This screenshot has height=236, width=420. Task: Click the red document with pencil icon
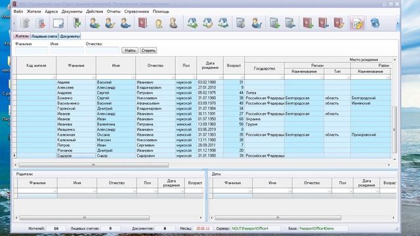(x=339, y=24)
